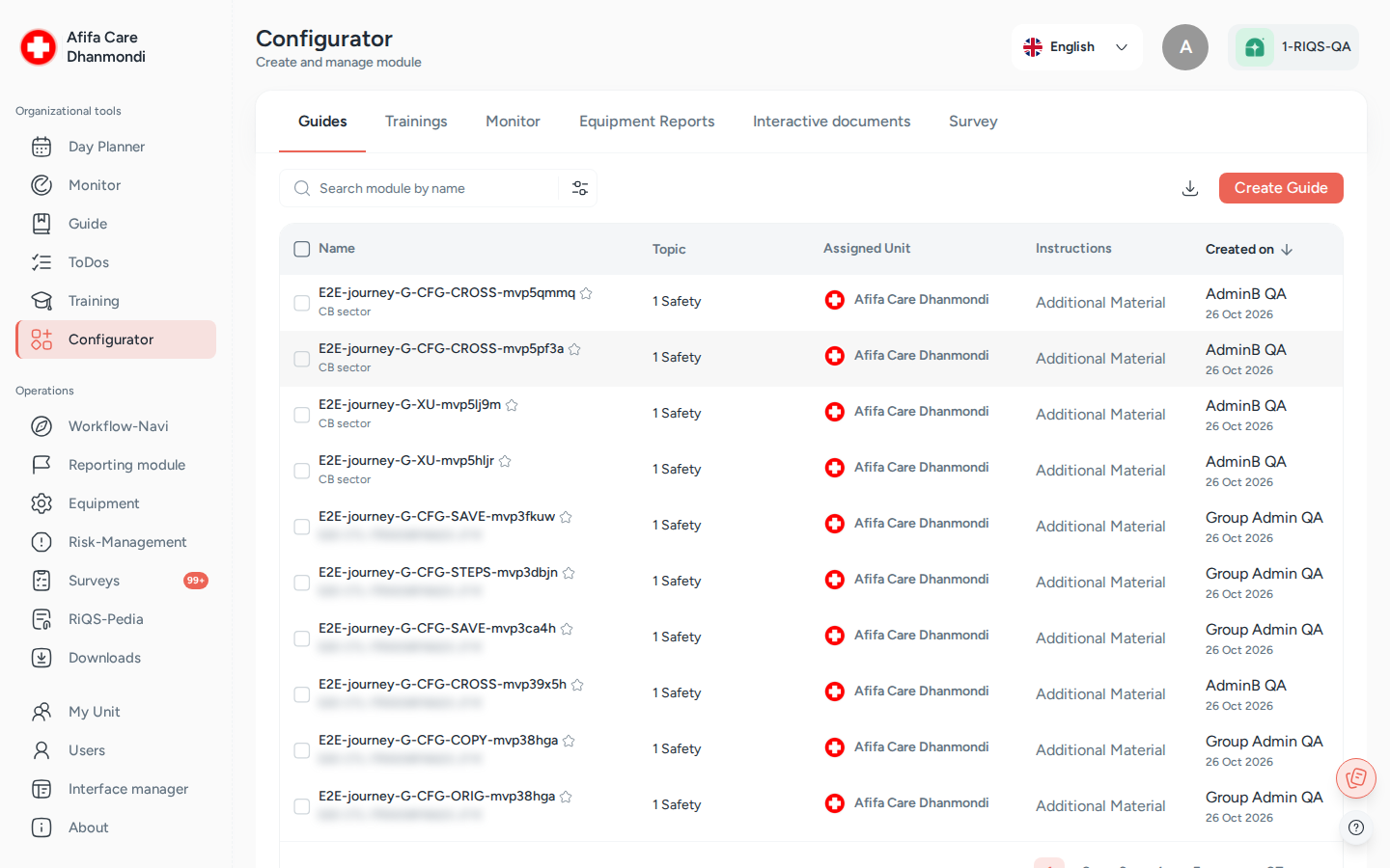Screen dimensions: 1390x868
Task: Open the Users sidebar item
Action: (x=116, y=750)
